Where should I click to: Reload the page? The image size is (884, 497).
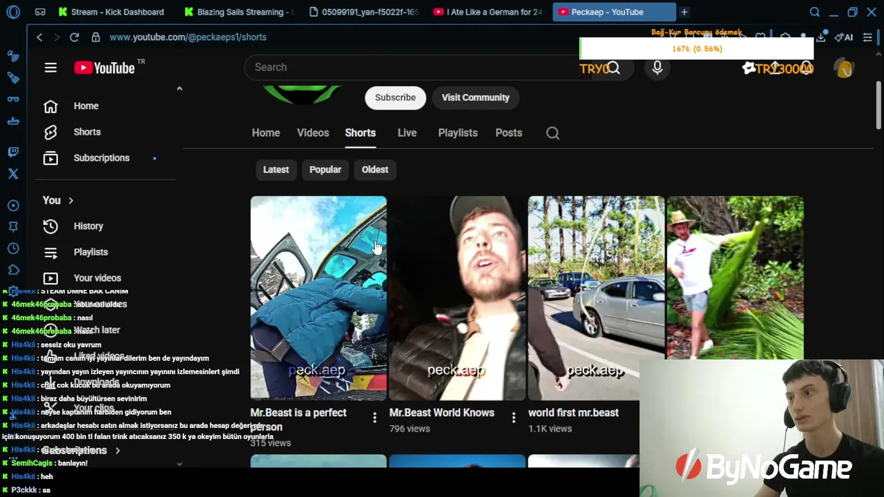pyautogui.click(x=74, y=37)
